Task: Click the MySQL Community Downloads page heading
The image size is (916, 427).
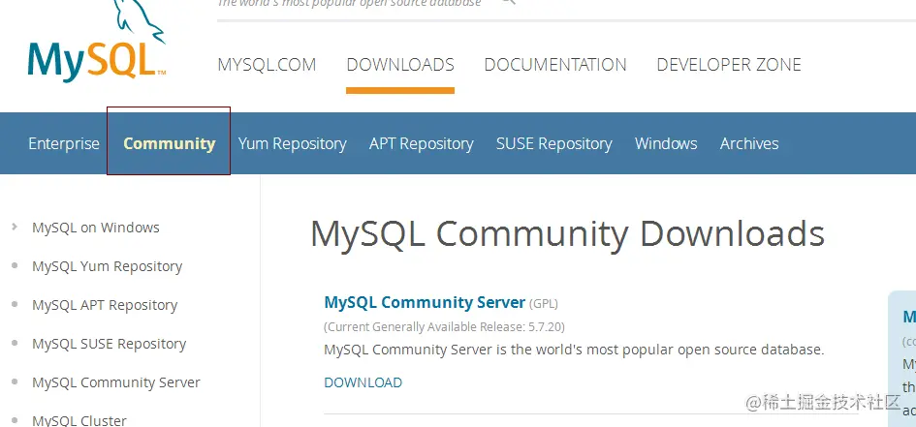Action: 567,234
